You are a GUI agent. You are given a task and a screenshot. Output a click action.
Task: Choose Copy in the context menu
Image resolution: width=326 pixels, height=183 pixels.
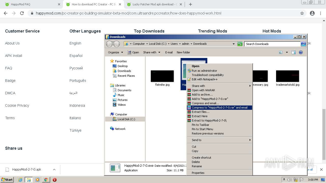point(220,151)
